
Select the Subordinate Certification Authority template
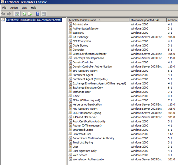pyautogui.click(x=94, y=138)
